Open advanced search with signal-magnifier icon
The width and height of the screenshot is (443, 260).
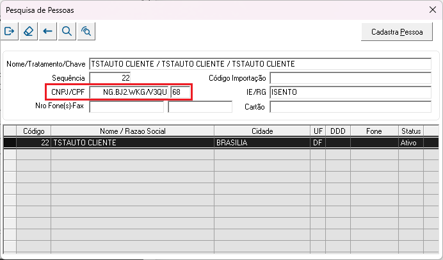click(x=86, y=31)
